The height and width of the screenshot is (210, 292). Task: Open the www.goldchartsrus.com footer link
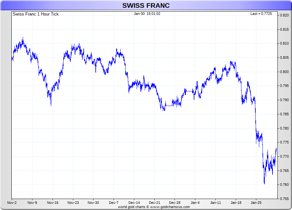coord(170,207)
